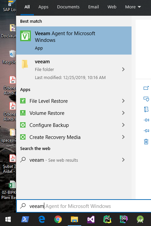The image size is (151, 226).
Task: Select the DocVault desktop icon
Action: tap(9, 31)
